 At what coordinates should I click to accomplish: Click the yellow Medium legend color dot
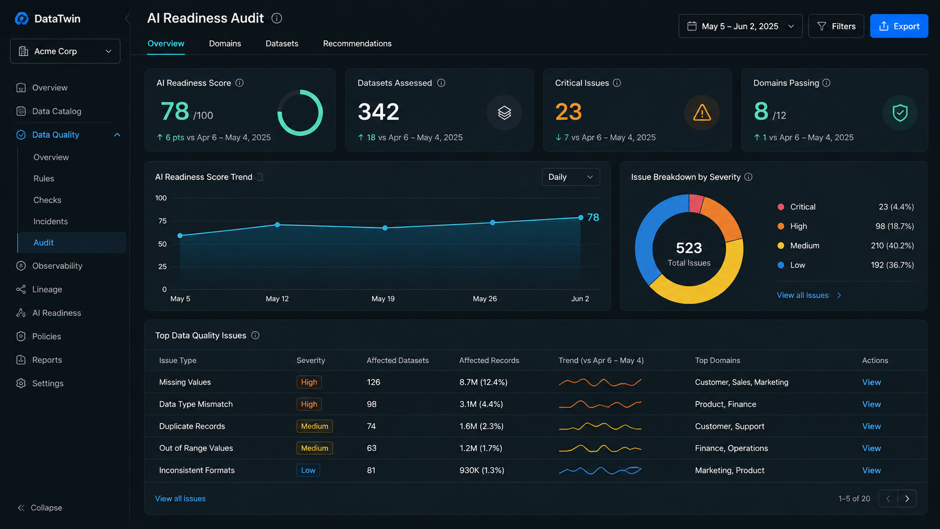pyautogui.click(x=781, y=246)
